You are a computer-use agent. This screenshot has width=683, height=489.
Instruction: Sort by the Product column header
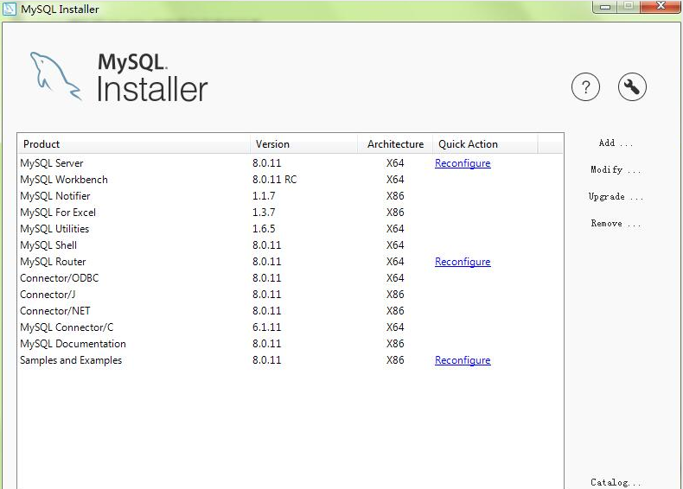[134, 144]
